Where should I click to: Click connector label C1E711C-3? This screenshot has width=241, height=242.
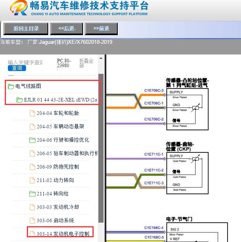[154, 183]
